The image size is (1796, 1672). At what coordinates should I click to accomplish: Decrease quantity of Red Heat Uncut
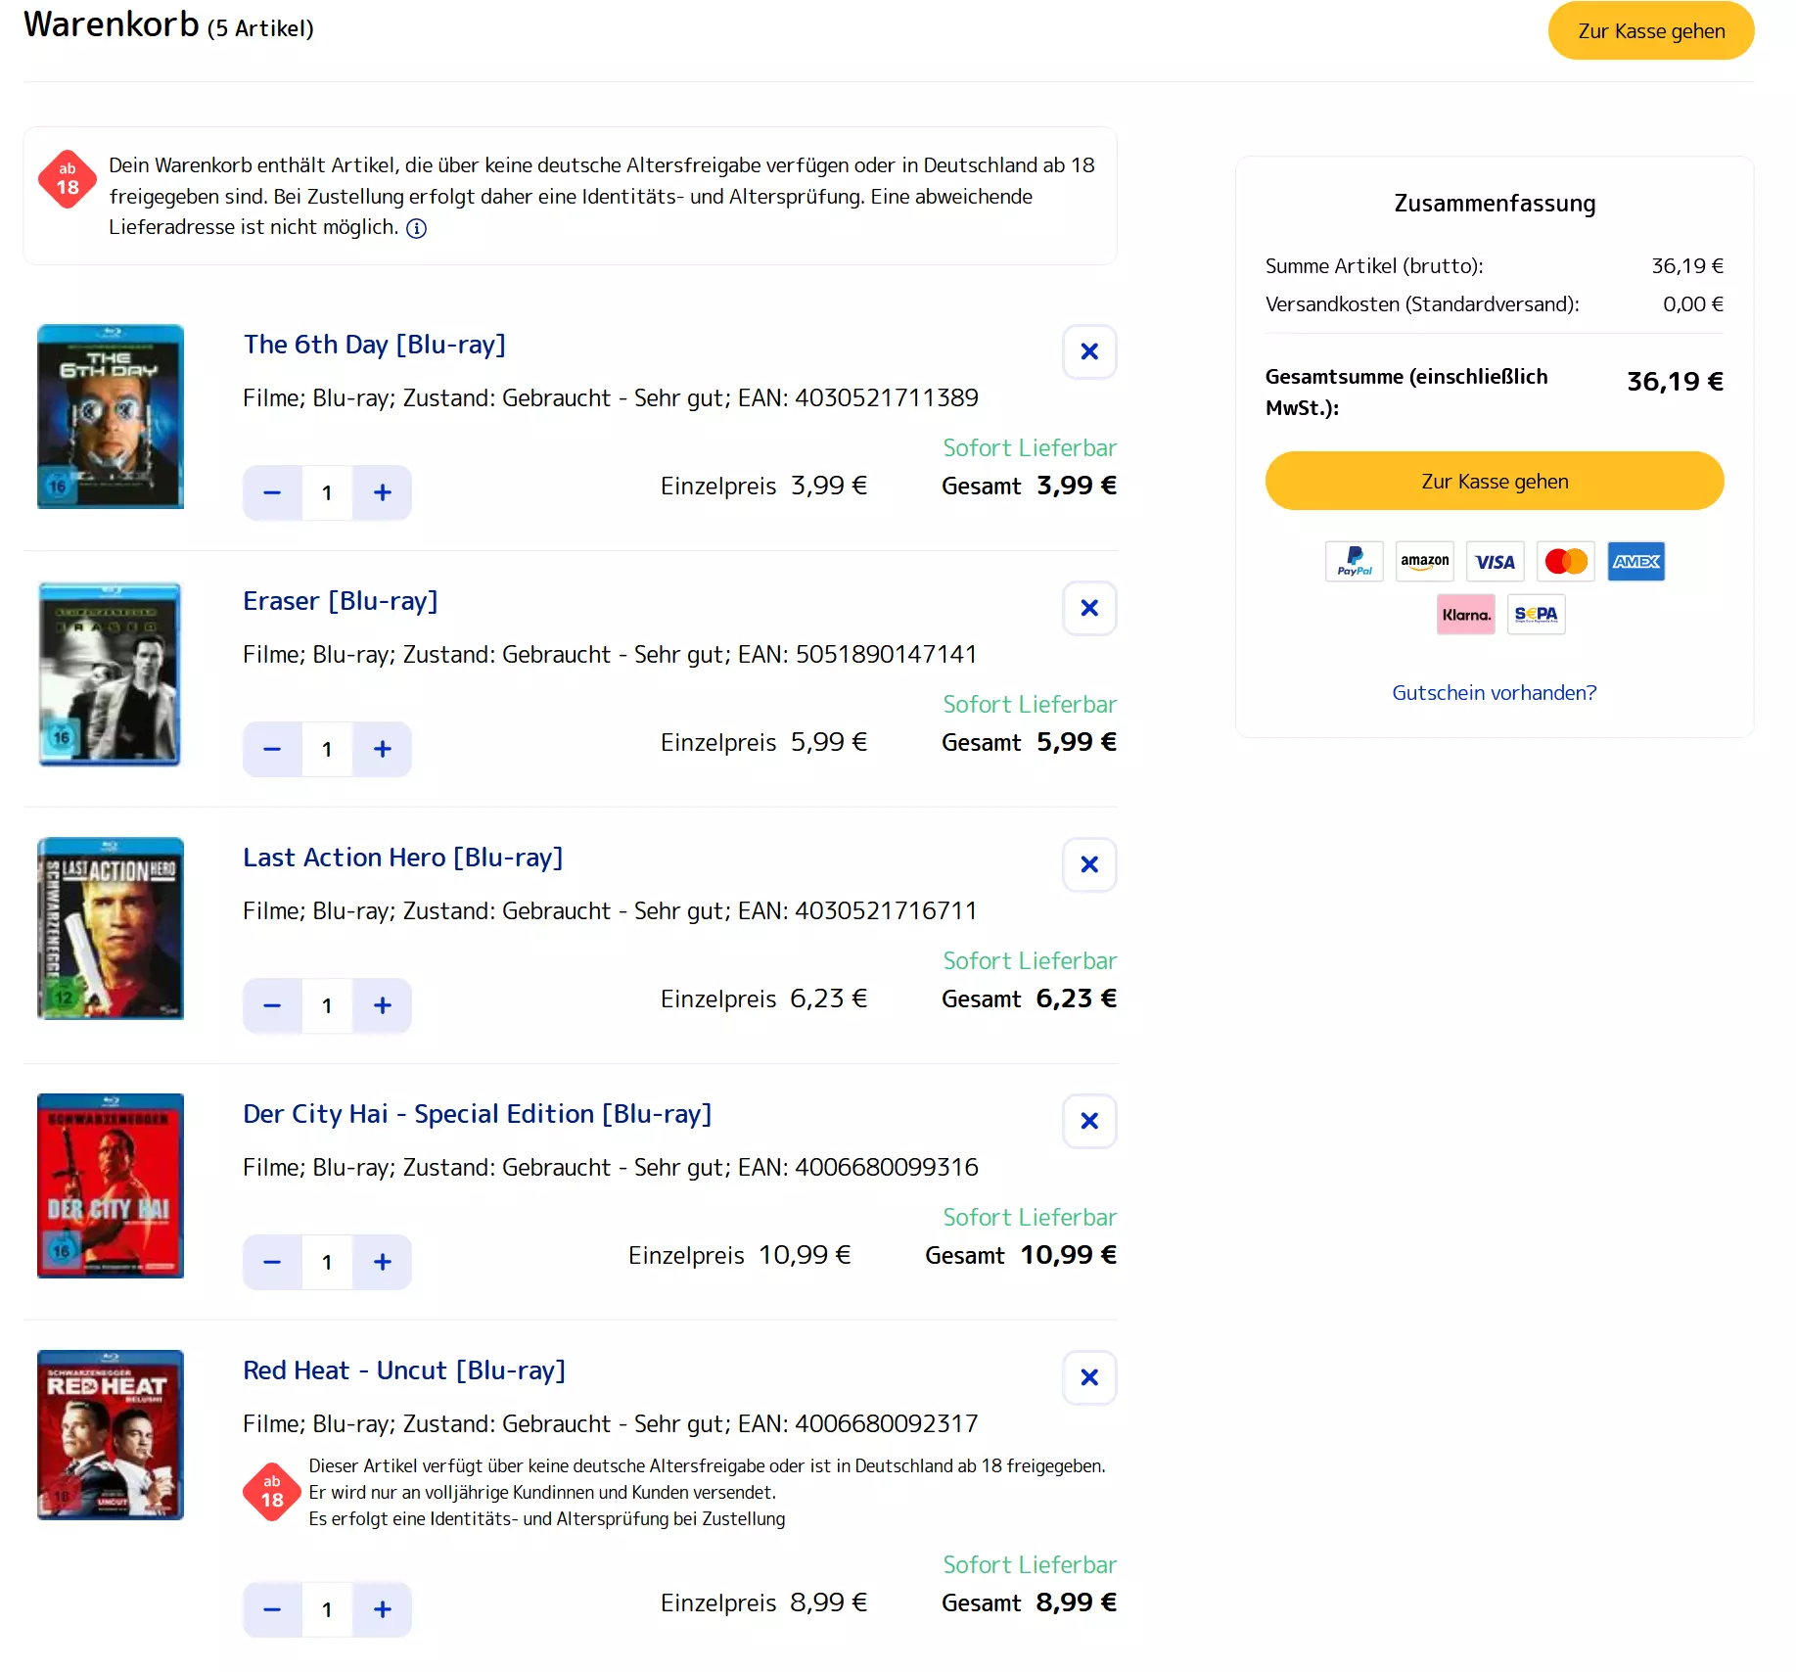(272, 1609)
